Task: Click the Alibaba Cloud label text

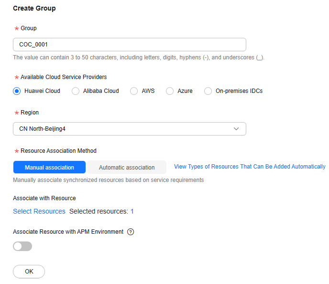Action: click(101, 91)
